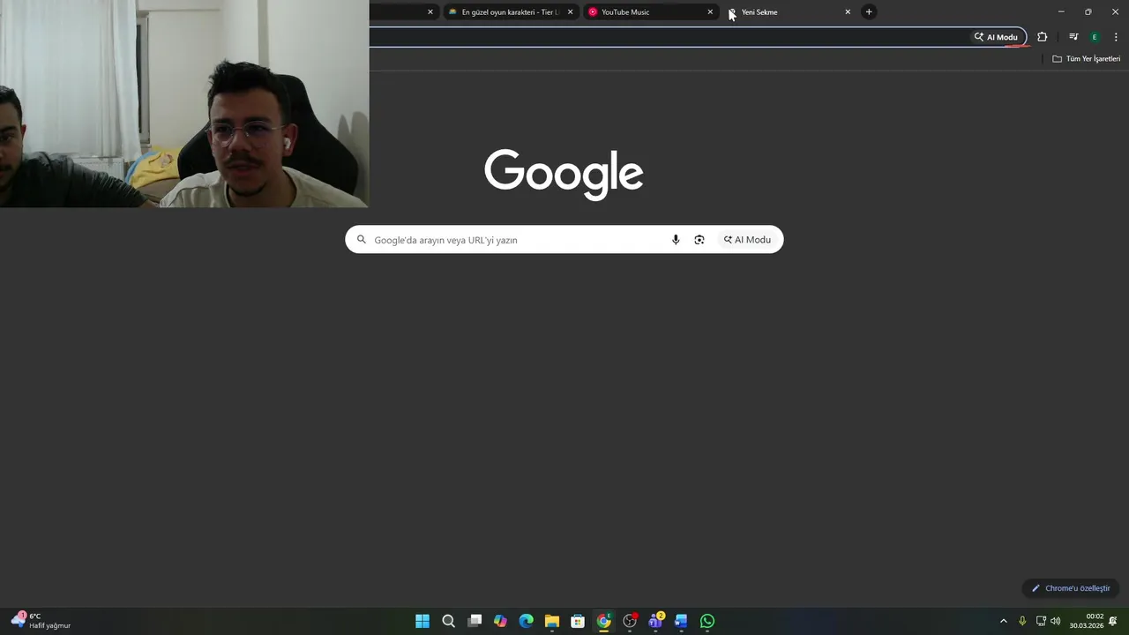Click the Google Chrome taskbar icon
Image resolution: width=1129 pixels, height=635 pixels.
pos(604,621)
